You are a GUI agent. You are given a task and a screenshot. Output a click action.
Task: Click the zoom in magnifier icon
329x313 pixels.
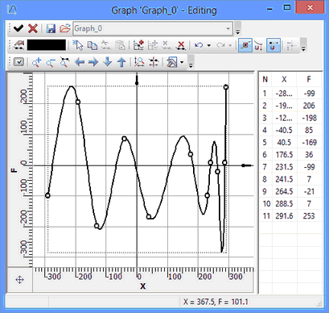click(x=37, y=62)
